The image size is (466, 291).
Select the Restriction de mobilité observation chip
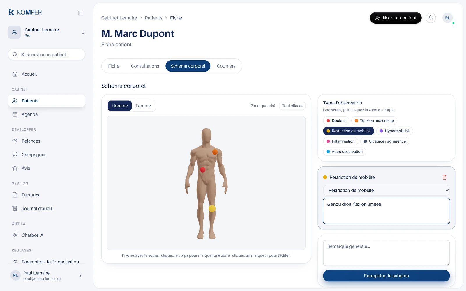[349, 131]
